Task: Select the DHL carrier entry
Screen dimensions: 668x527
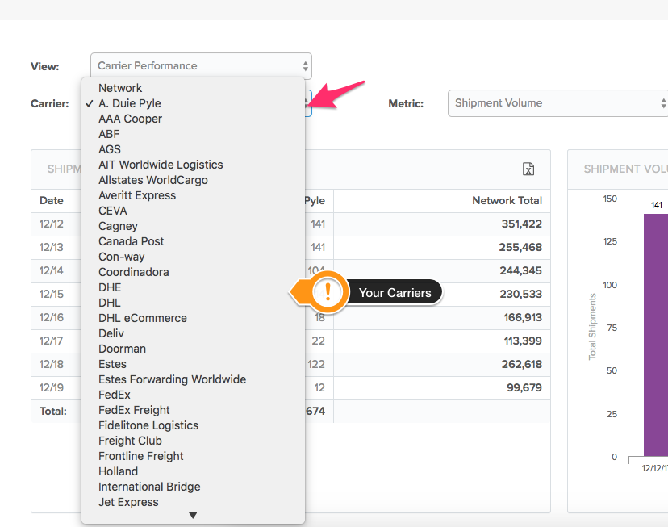Action: tap(193, 303)
